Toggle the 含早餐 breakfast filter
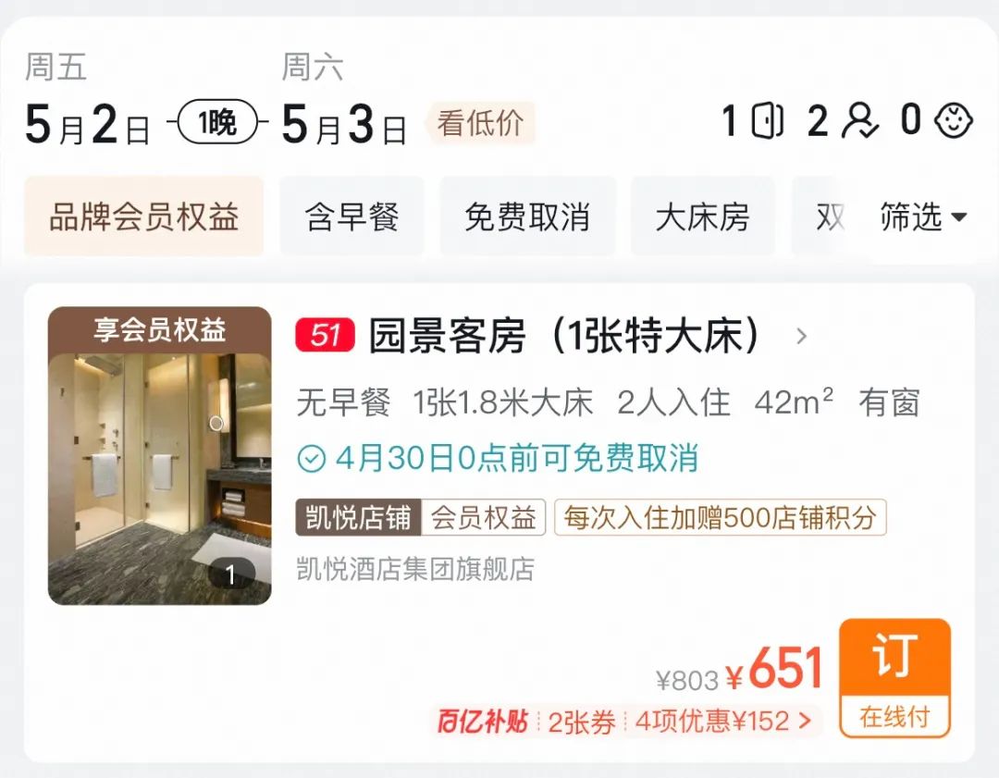 [351, 216]
